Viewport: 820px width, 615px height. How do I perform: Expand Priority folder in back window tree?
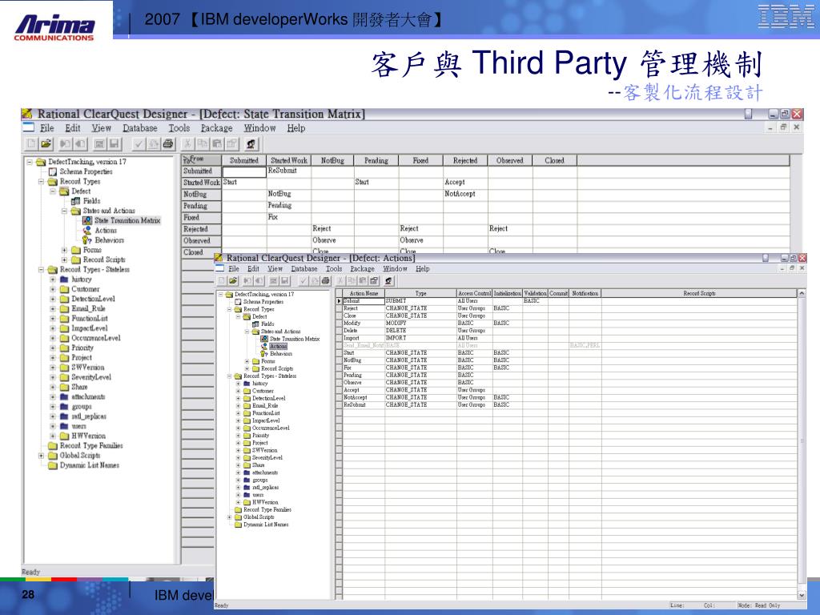click(x=53, y=348)
